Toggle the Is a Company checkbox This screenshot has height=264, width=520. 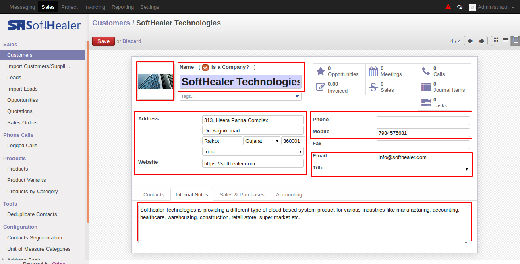(x=205, y=68)
